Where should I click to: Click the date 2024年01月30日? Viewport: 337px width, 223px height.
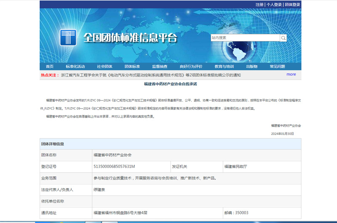[x=282, y=134]
